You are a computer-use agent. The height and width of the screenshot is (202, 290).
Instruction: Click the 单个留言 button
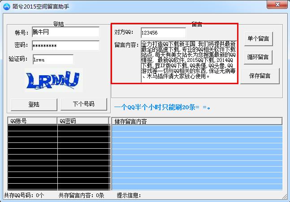[x=259, y=39]
